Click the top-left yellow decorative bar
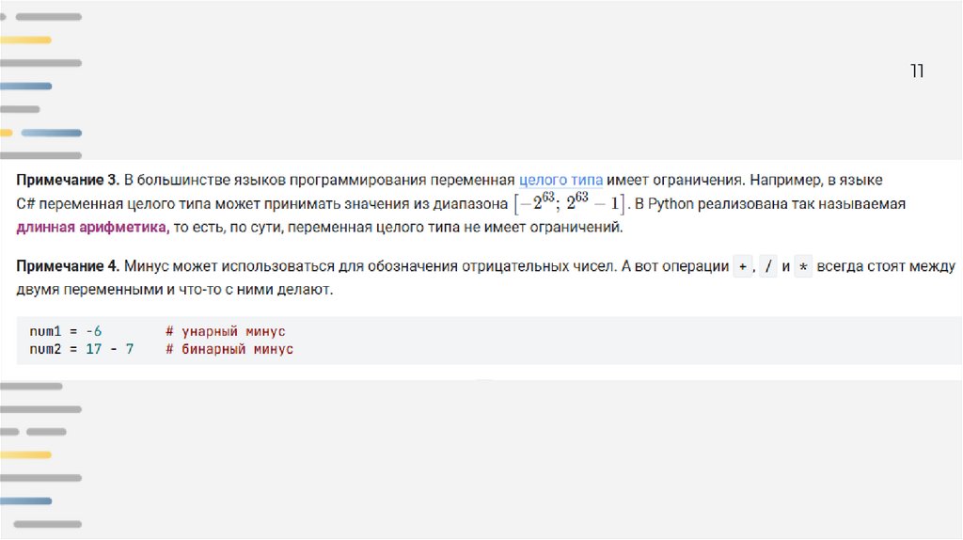Image resolution: width=963 pixels, height=540 pixels. [26, 40]
